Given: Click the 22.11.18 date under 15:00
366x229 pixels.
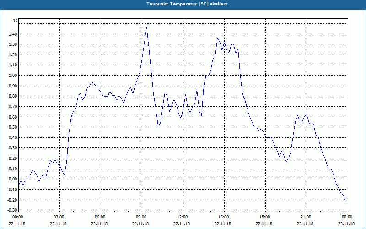Looking at the screenshot, I should 223,224.
